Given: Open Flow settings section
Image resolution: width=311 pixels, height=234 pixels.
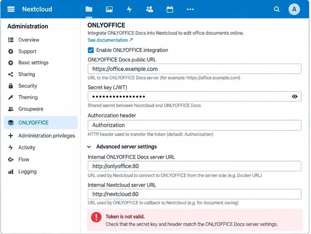Looking at the screenshot, I should click(x=40, y=160).
